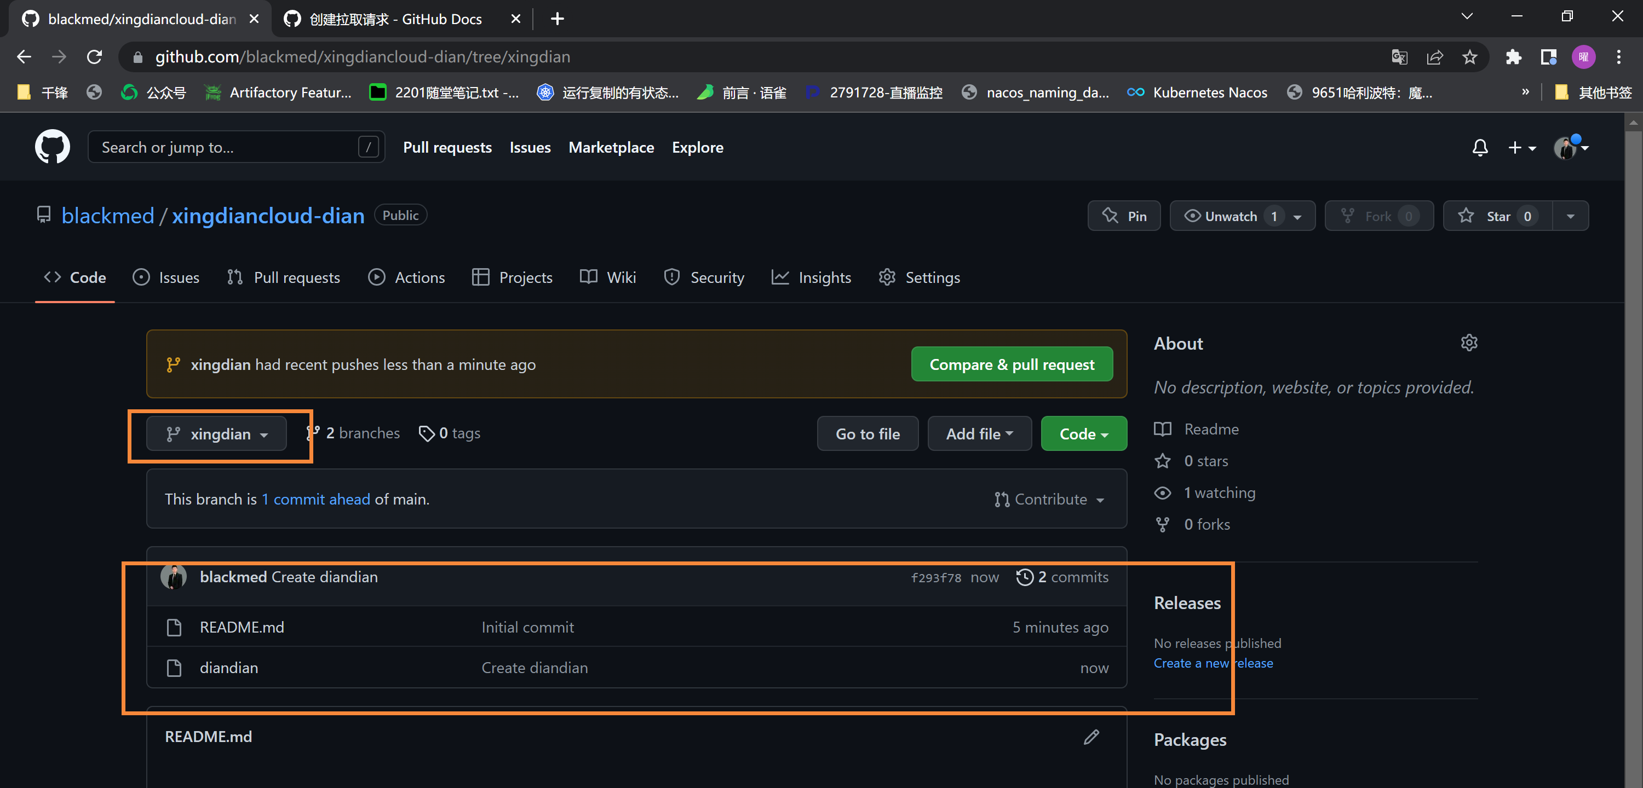Open the repository Settings tab

[919, 277]
